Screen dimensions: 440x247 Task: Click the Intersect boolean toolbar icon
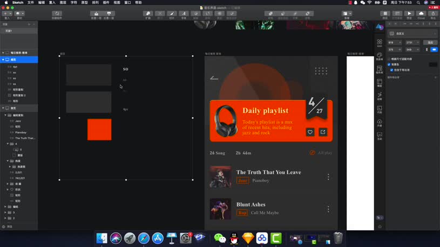pos(295,13)
